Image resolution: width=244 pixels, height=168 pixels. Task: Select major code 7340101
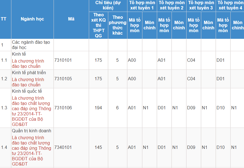63,147
